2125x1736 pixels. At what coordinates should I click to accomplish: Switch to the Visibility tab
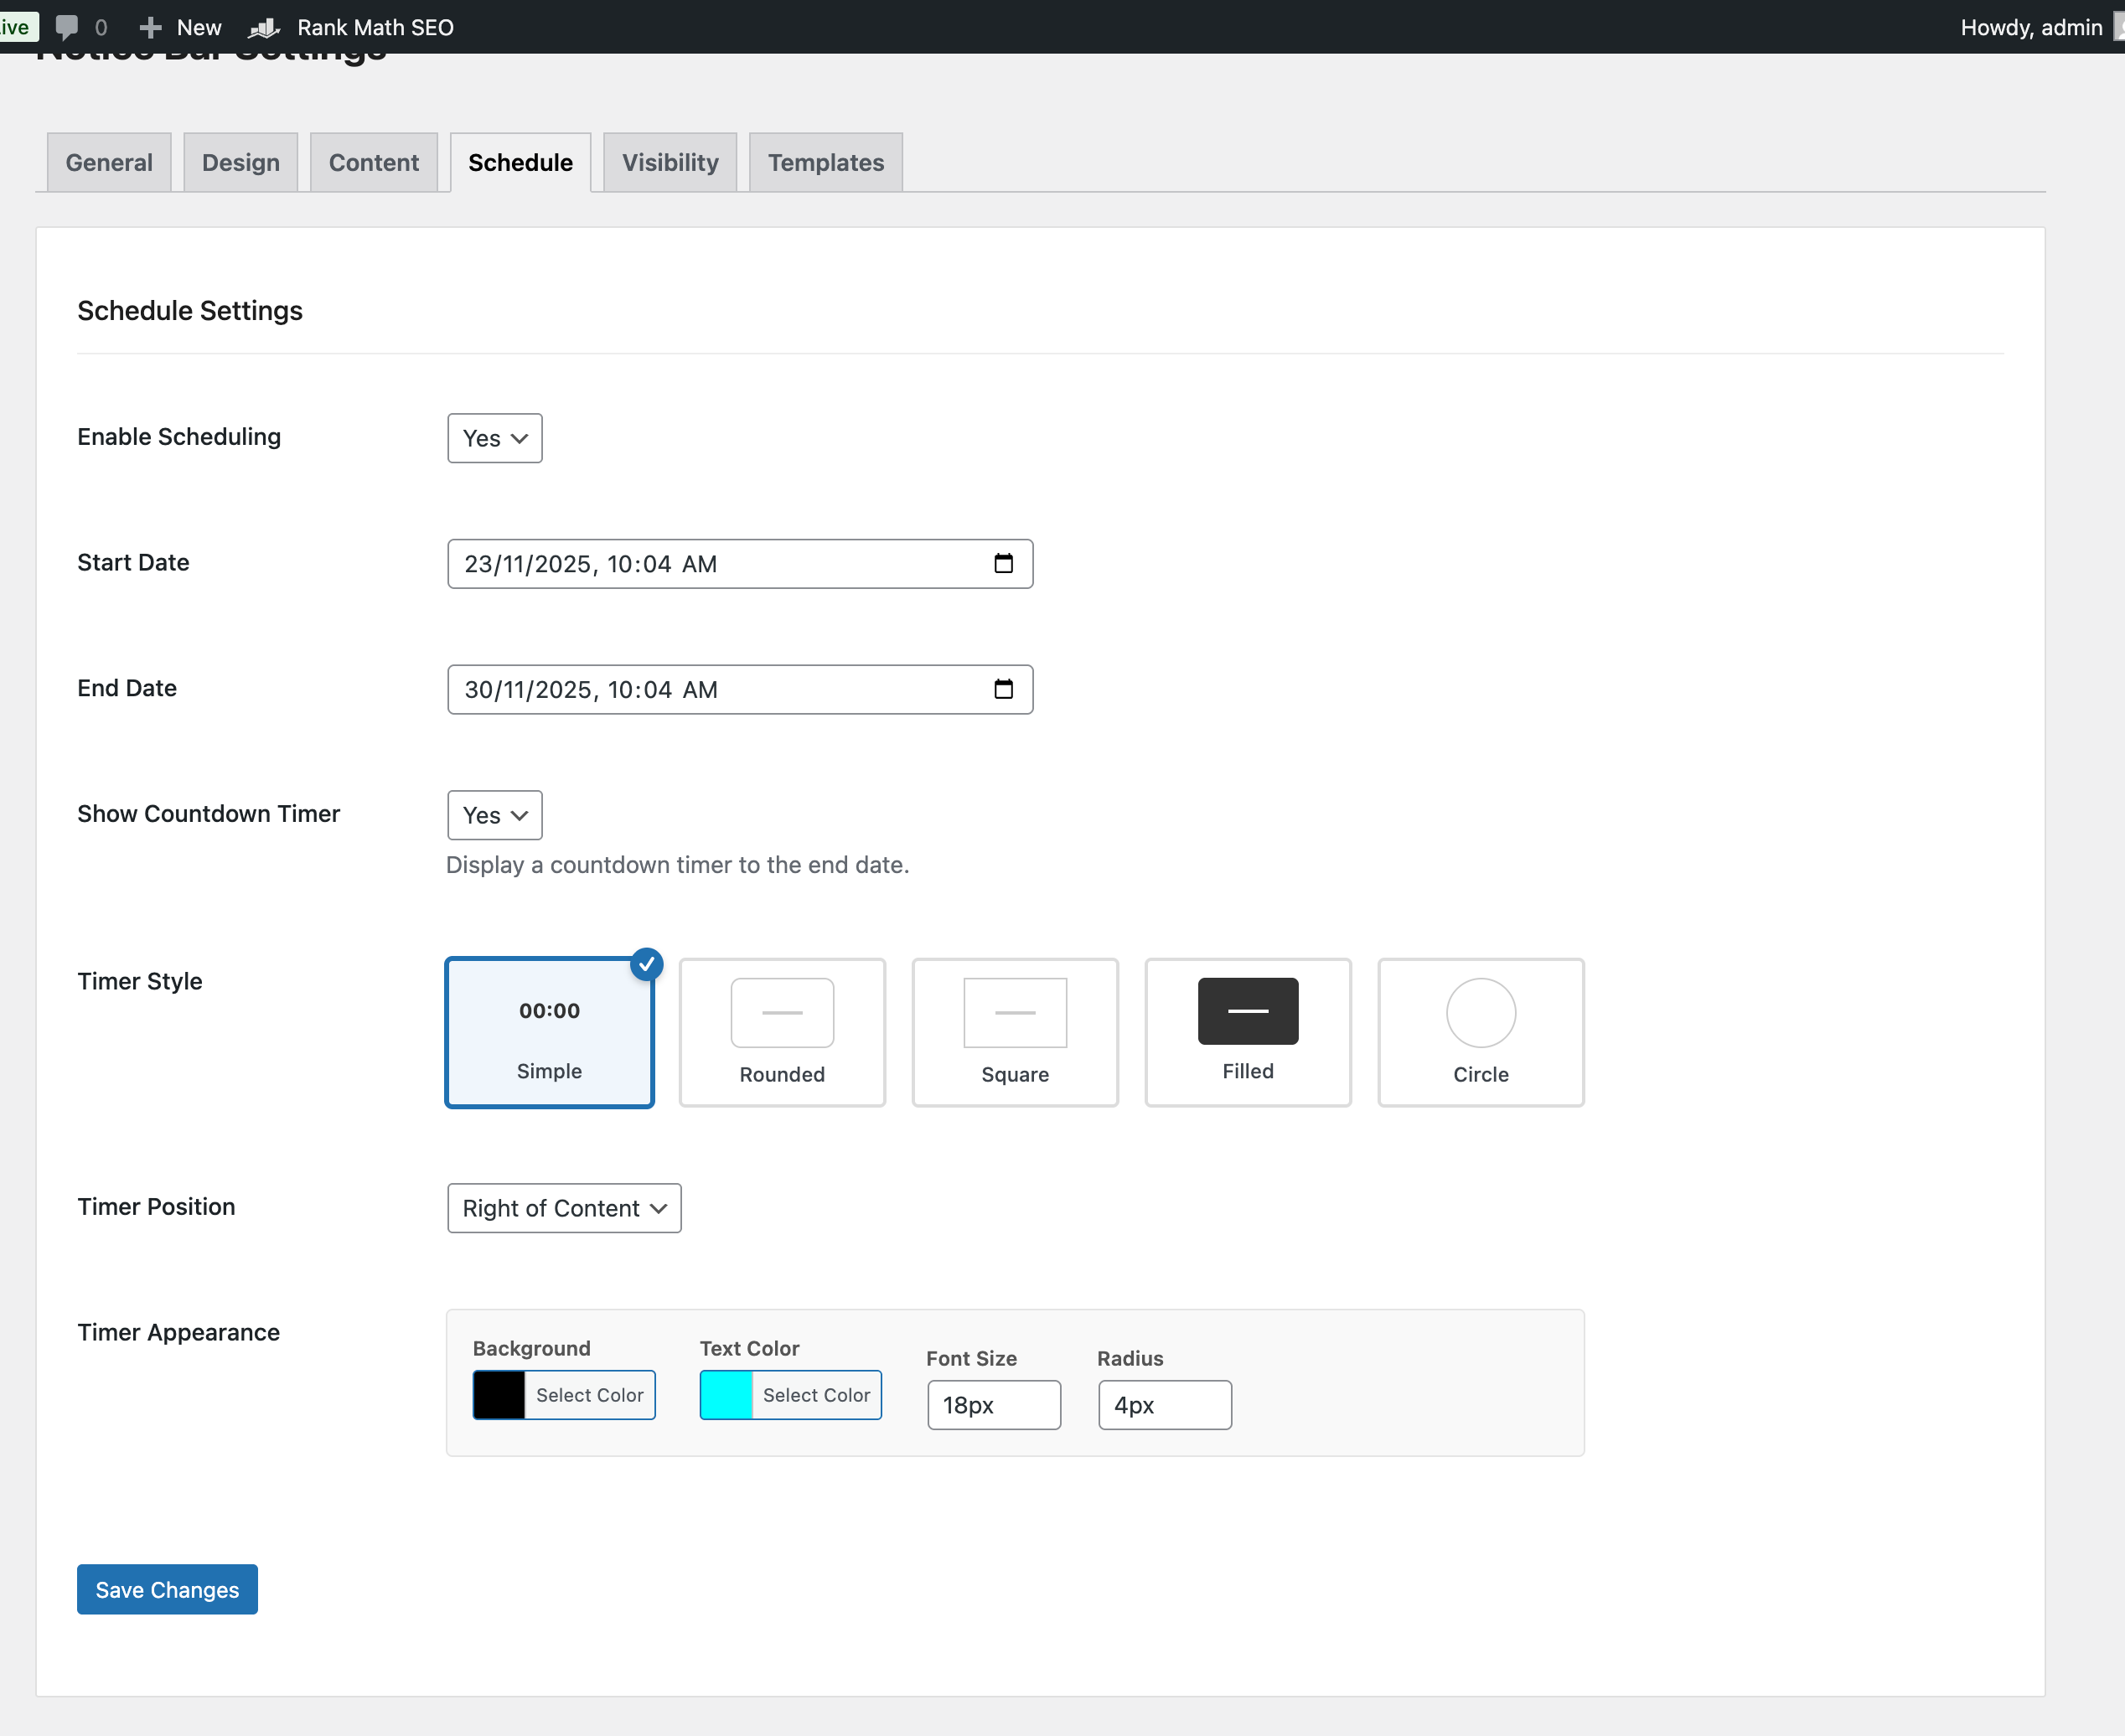pyautogui.click(x=669, y=162)
